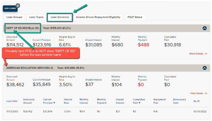This screenshot has width=212, height=121.
Task: Click the $31,085 unpaid interest value
Action: click(x=94, y=45)
